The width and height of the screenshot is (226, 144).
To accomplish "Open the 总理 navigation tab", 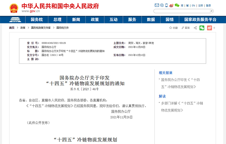I will pyautogui.click(x=57, y=19).
